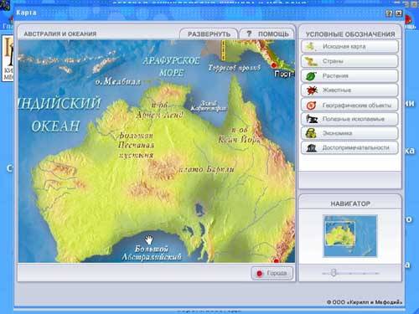
Task: Toggle the Города cities layer button
Action: [272, 273]
